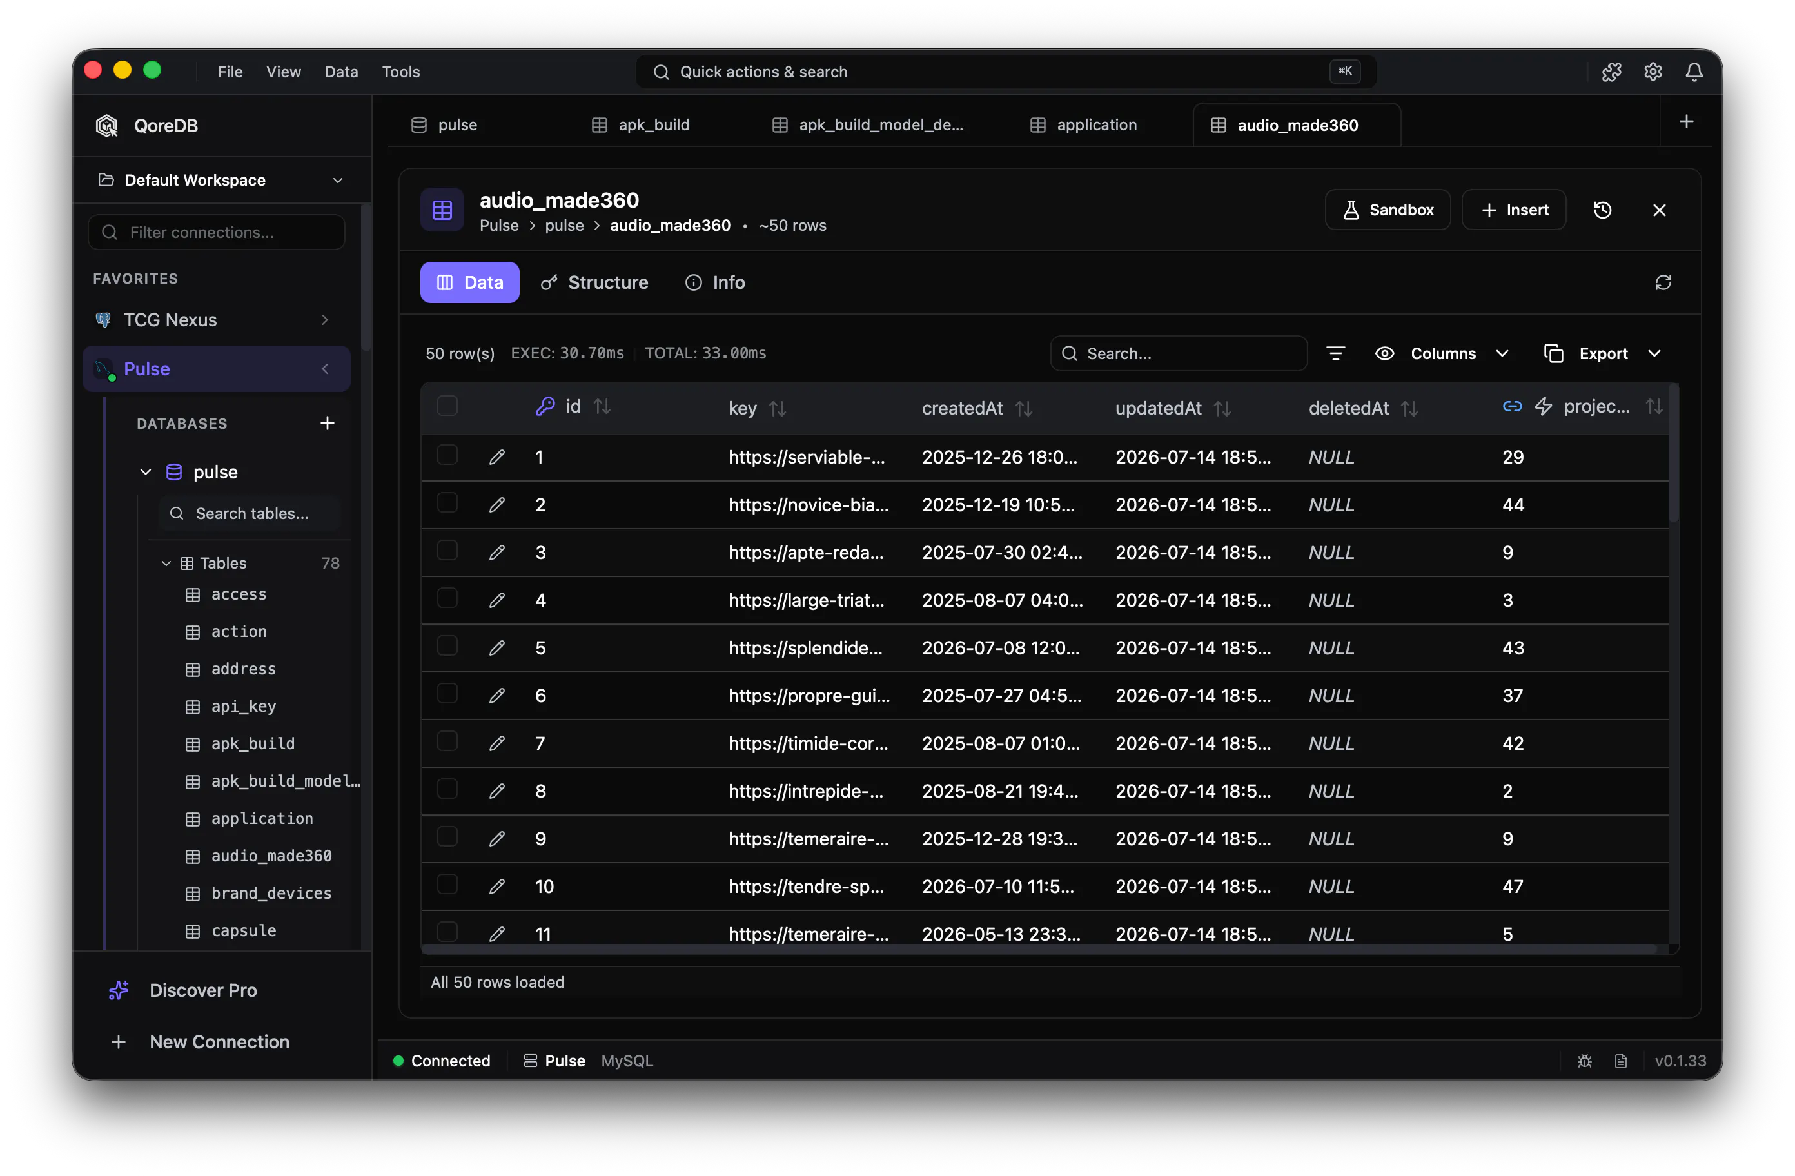This screenshot has width=1795, height=1176.
Task: Click the Sandbox button
Action: click(1388, 210)
